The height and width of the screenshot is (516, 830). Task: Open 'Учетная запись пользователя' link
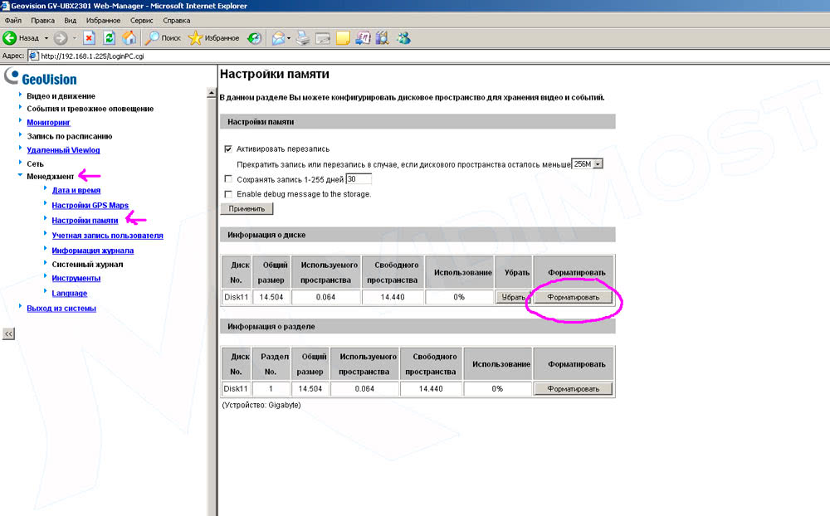tap(107, 236)
